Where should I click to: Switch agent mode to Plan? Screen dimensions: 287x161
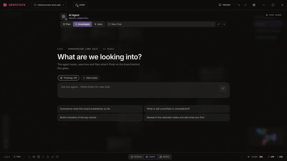pos(67,24)
